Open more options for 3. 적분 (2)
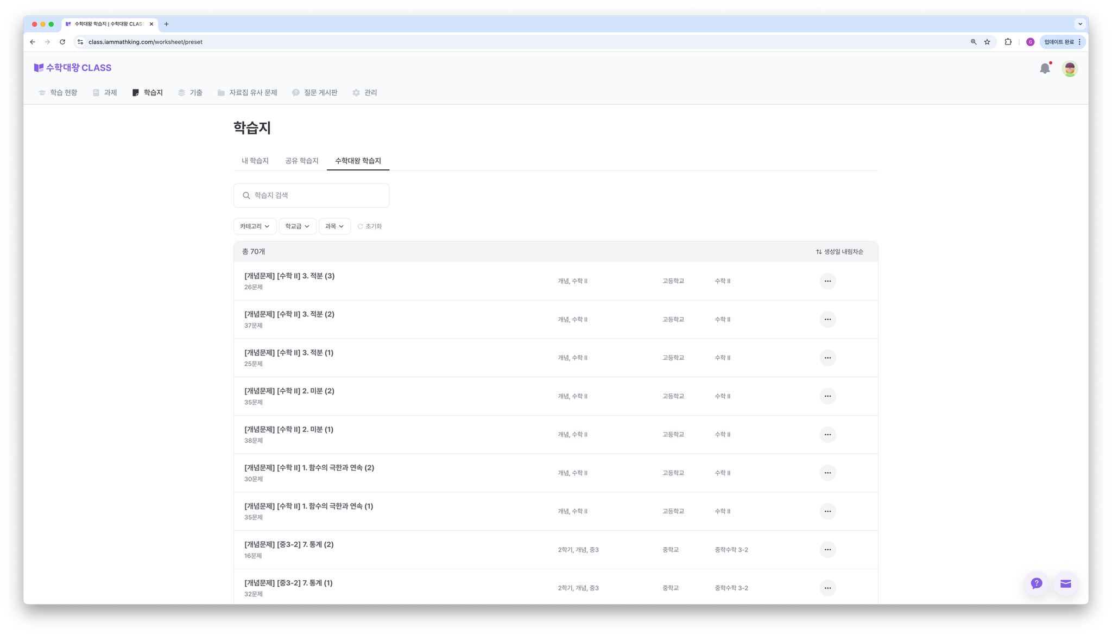The image size is (1112, 635). pos(827,320)
